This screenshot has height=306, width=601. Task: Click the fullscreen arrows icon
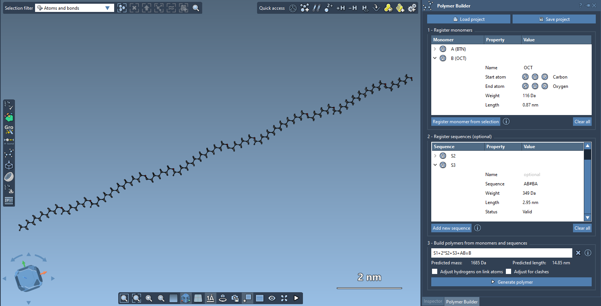pos(284,298)
